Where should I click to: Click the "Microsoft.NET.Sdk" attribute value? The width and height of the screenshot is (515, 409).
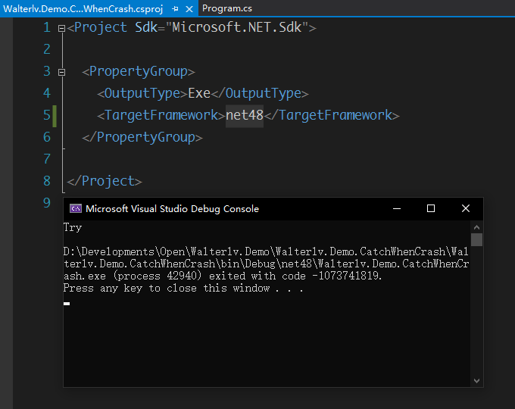click(236, 27)
